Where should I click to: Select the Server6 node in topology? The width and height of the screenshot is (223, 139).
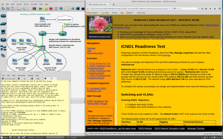pos(46,62)
